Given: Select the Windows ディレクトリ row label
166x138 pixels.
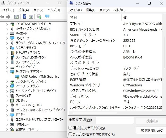Looking at the screenshot, I should [x=85, y=85].
